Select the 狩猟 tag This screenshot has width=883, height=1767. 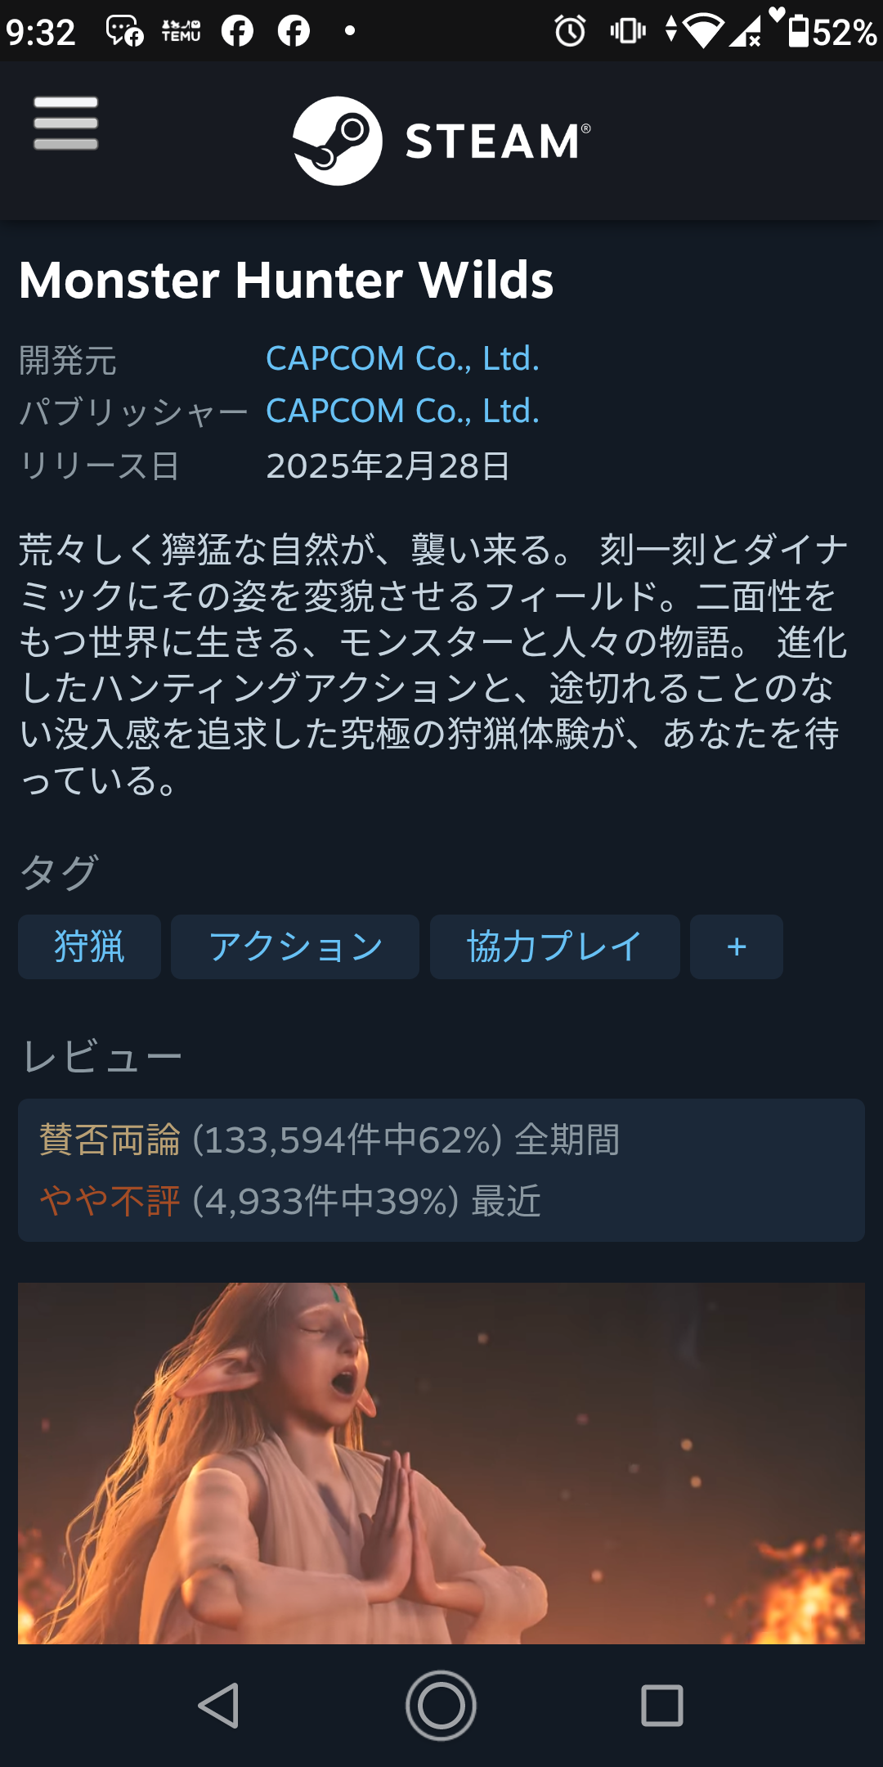click(x=89, y=946)
